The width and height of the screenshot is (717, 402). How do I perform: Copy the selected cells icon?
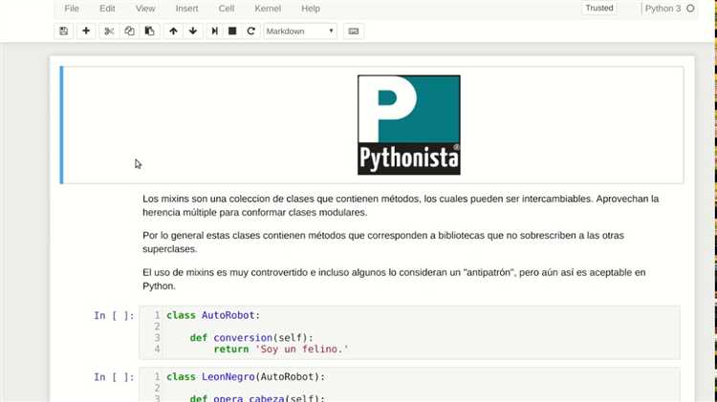tap(129, 31)
